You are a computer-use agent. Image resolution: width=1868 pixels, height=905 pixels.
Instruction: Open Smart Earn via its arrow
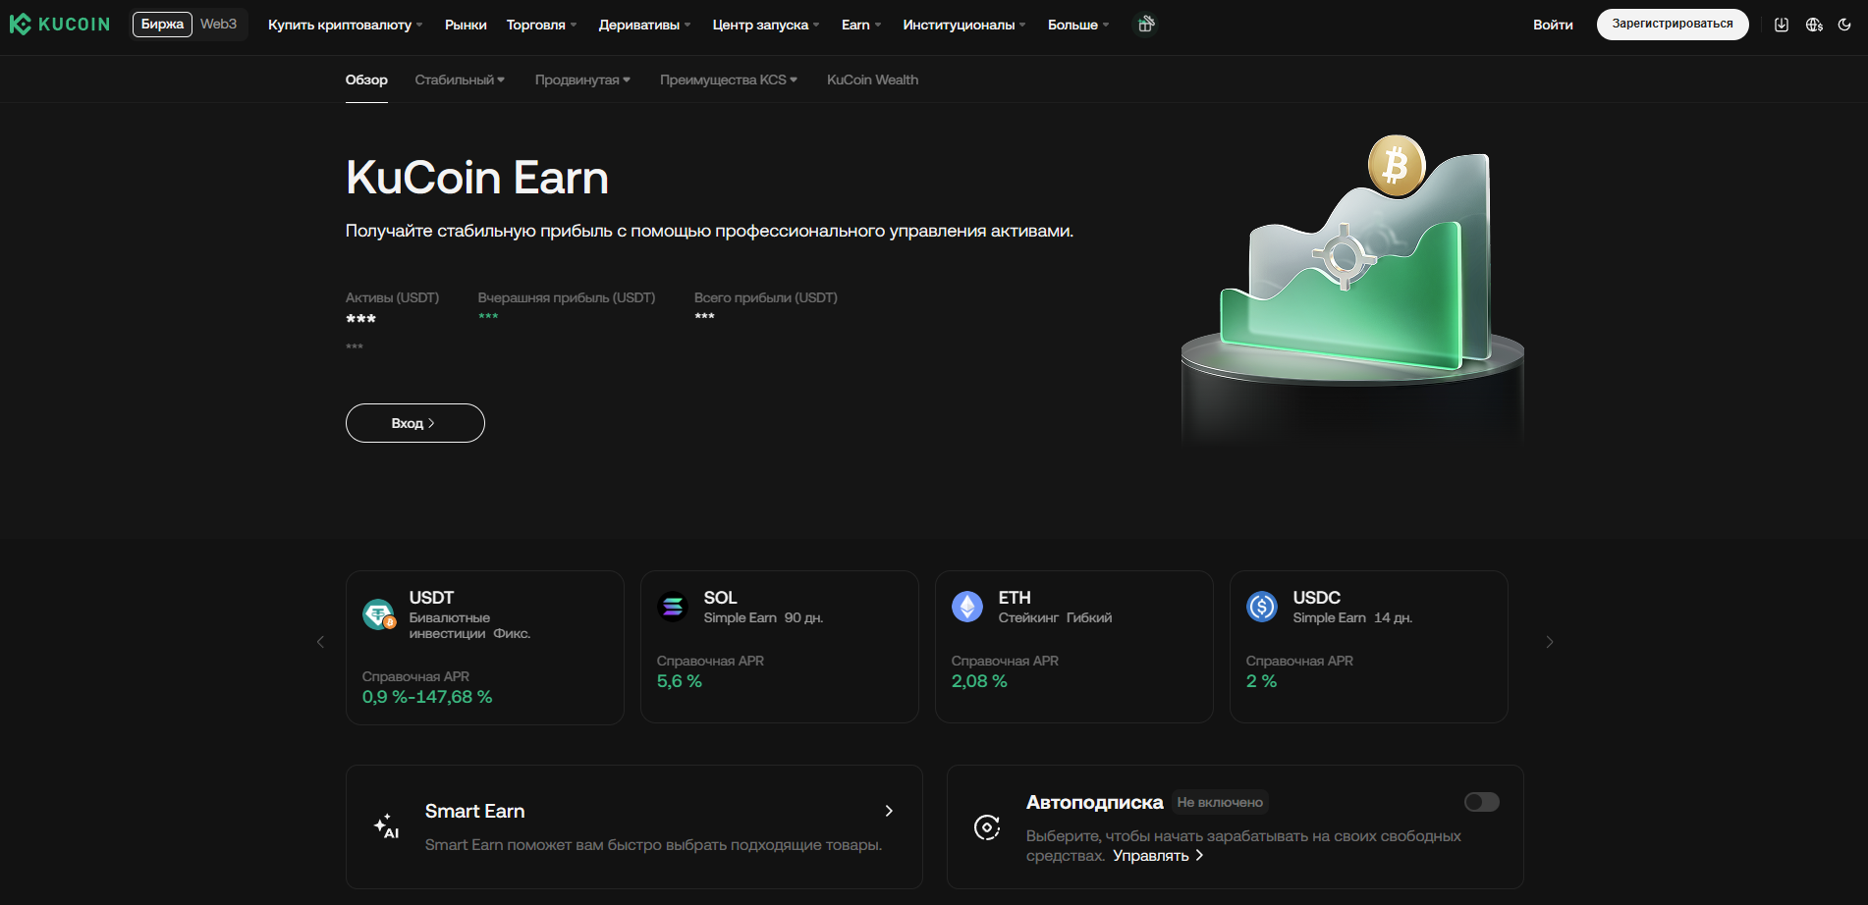(x=889, y=811)
